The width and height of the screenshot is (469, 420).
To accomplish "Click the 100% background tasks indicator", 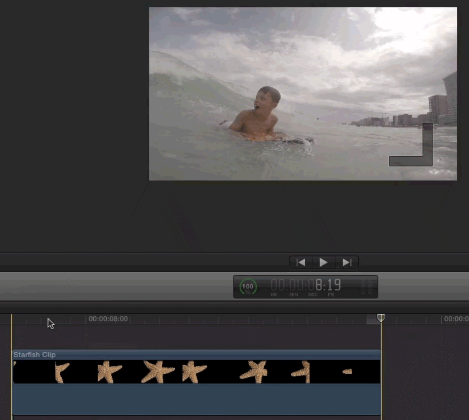I will pyautogui.click(x=248, y=287).
